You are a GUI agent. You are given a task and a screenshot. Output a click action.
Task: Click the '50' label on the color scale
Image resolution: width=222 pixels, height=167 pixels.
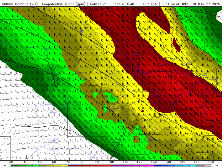pyautogui.click(x=40, y=162)
